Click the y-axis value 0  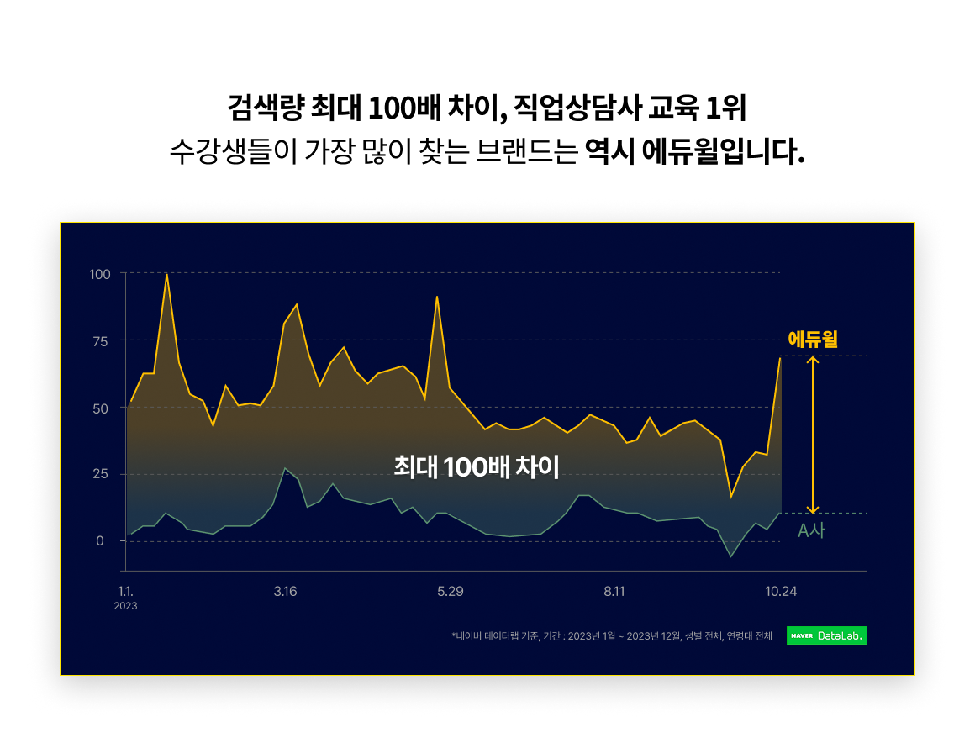coord(100,541)
